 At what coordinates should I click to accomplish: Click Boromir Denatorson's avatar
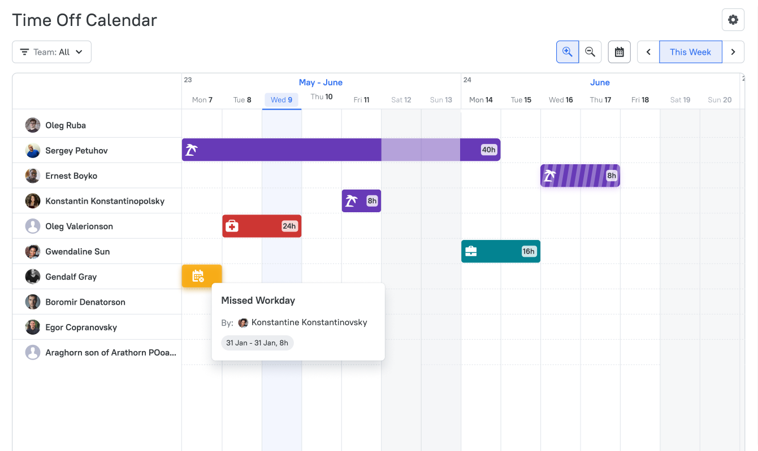coord(33,302)
